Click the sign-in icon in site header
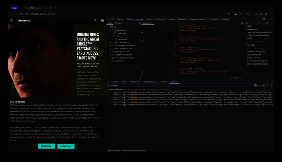Viewport: 282px width, 162px height. click(102, 20)
